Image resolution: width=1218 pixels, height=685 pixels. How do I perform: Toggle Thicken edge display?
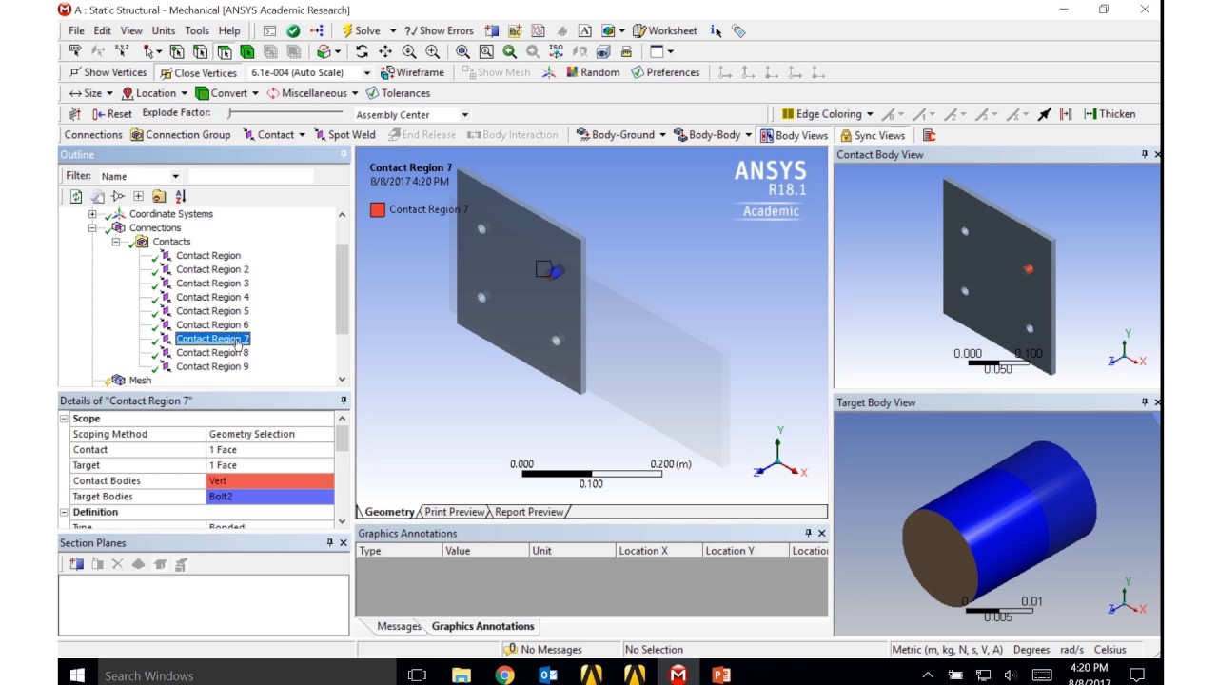pyautogui.click(x=1110, y=114)
